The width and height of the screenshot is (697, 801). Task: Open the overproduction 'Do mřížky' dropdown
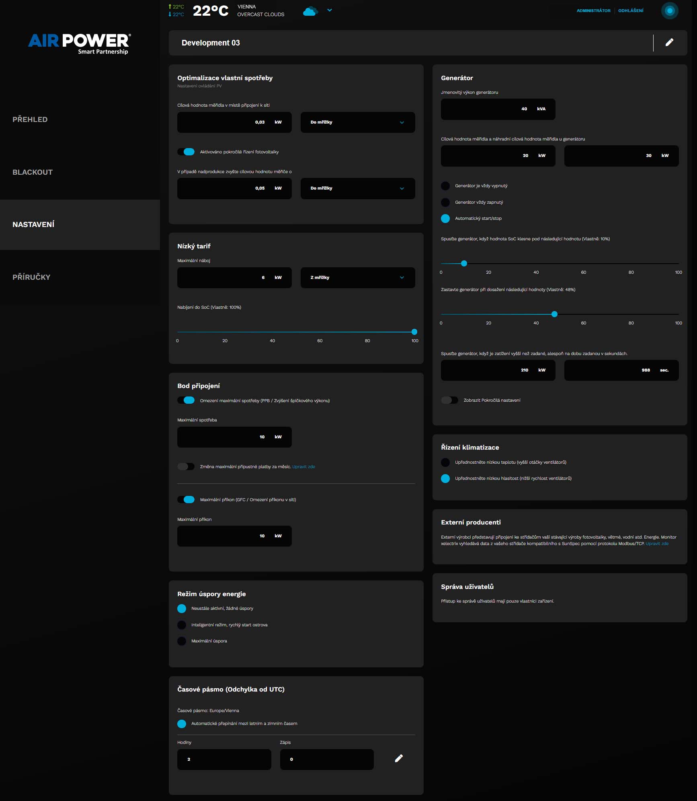click(357, 188)
